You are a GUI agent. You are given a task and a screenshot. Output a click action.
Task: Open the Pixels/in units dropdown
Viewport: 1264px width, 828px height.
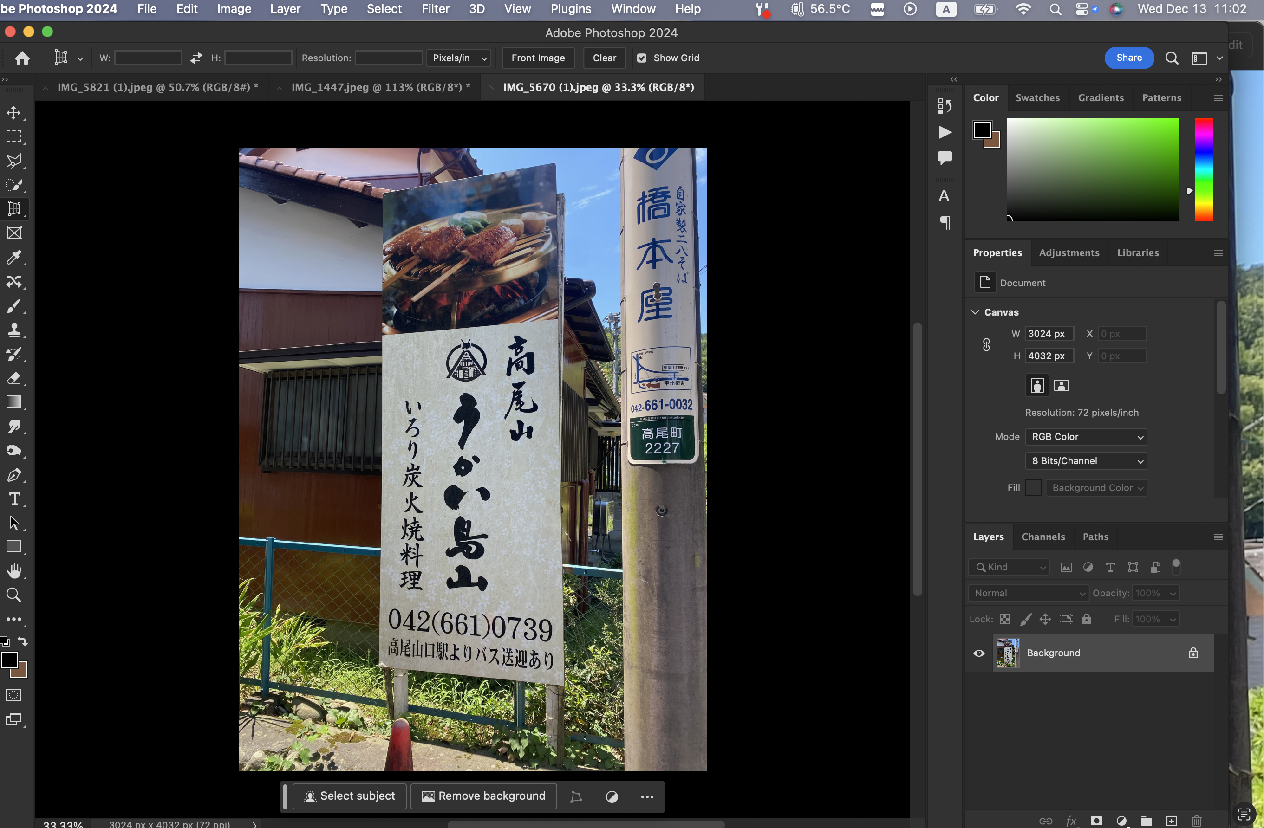point(459,58)
